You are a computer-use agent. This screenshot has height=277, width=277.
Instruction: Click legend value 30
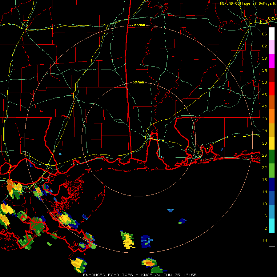pyautogui.click(x=264, y=143)
